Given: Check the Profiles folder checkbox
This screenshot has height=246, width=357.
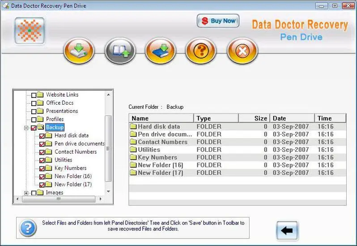Looking at the screenshot, I should (x=34, y=120).
